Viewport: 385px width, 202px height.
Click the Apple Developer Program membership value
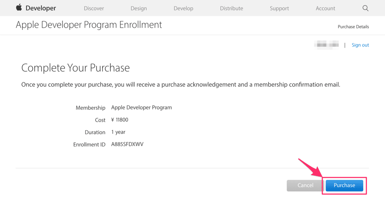pos(142,108)
